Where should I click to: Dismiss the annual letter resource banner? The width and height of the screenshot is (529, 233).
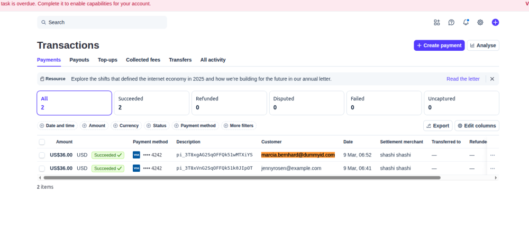point(492,79)
